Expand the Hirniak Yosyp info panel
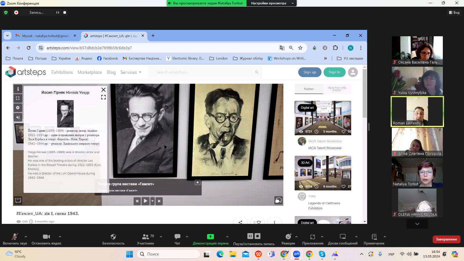The height and width of the screenshot is (261, 464). pos(103,97)
